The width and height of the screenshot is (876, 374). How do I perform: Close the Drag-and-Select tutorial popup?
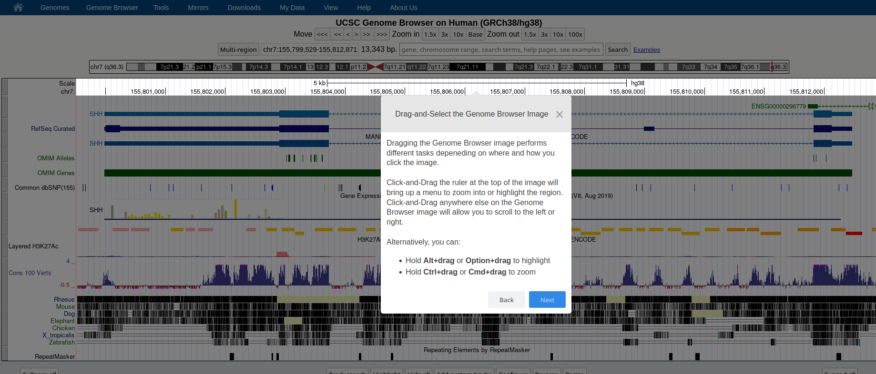pos(559,114)
